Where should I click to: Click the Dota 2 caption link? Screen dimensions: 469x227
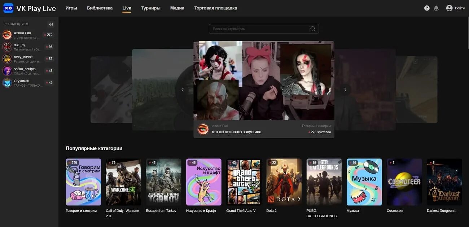[271, 211]
